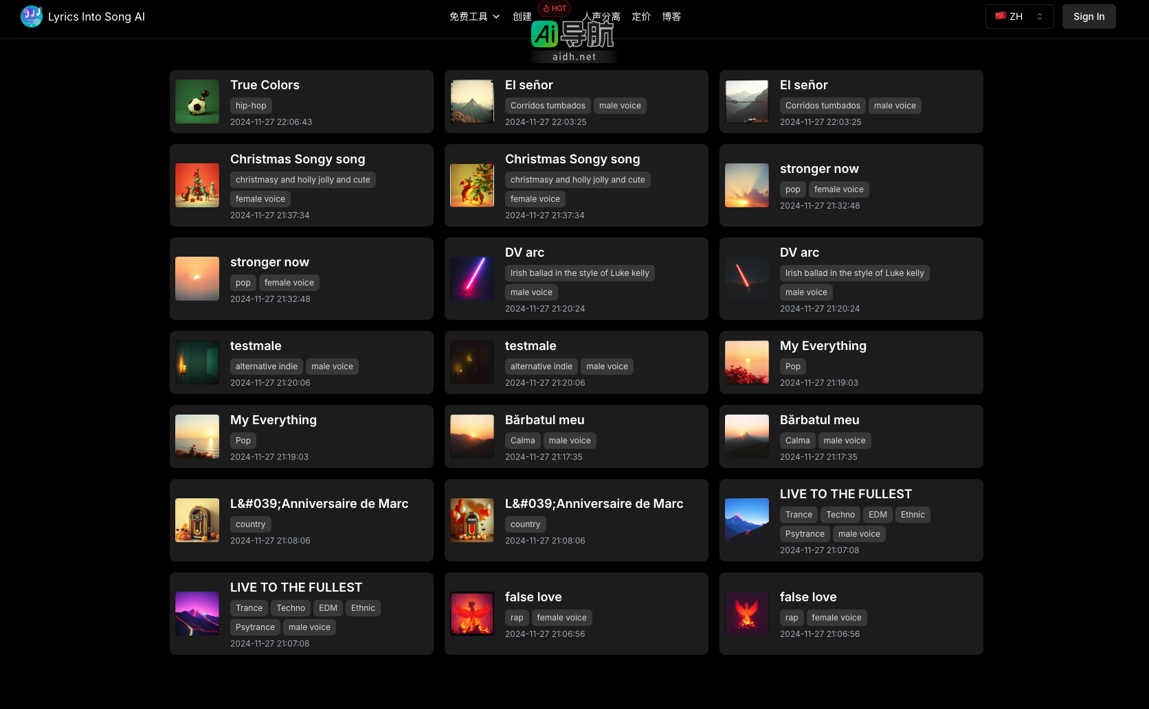Select the DV arc pink lightsaber cover
Screen dimensions: 1149x709
click(472, 279)
